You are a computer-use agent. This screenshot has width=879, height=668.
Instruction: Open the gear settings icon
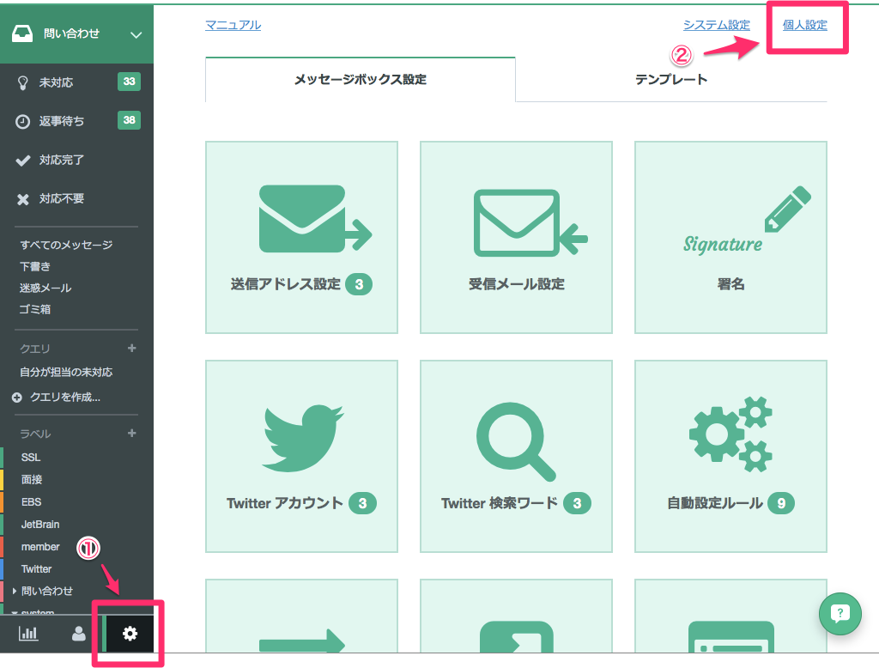[x=130, y=634]
